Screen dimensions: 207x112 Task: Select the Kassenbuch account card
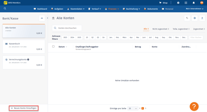pyautogui.click(x=24, y=47)
